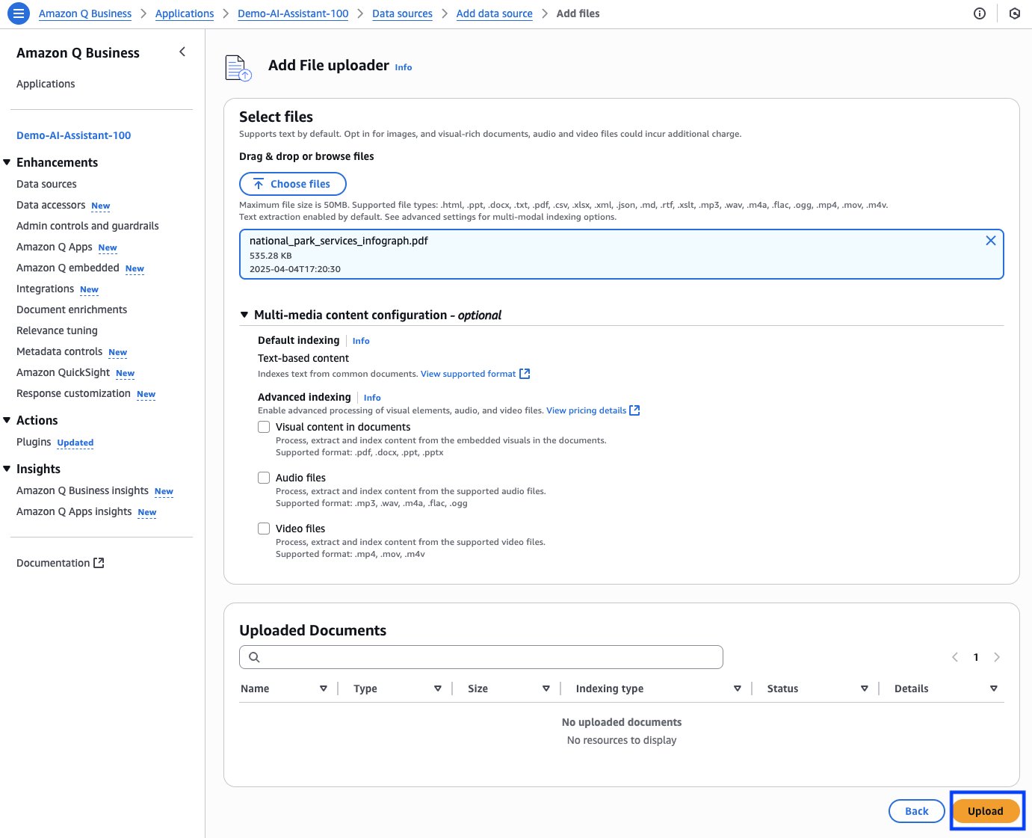Open View supported format link
This screenshot has width=1032, height=838.
pos(468,374)
